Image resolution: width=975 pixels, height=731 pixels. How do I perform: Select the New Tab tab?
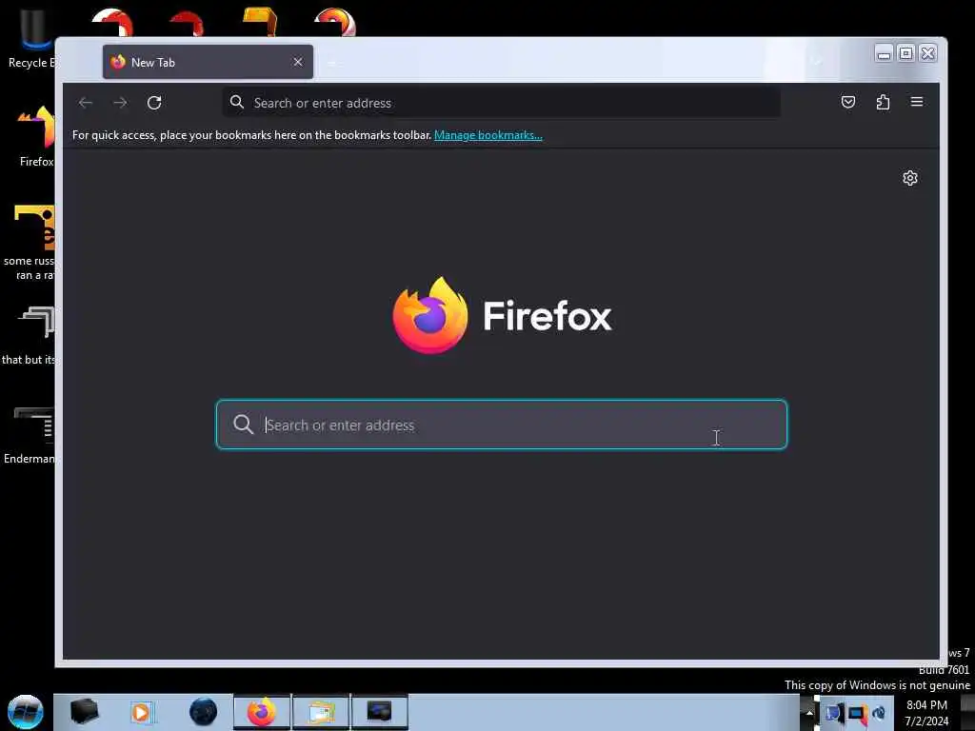[208, 62]
